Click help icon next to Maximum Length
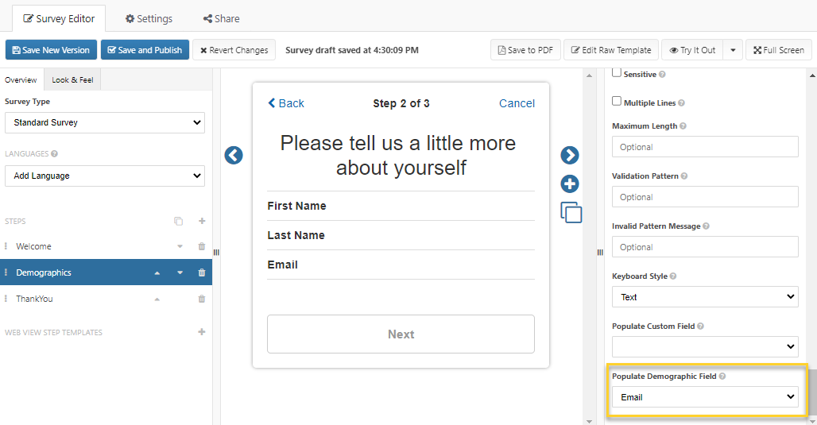The width and height of the screenshot is (817, 425). (x=683, y=126)
